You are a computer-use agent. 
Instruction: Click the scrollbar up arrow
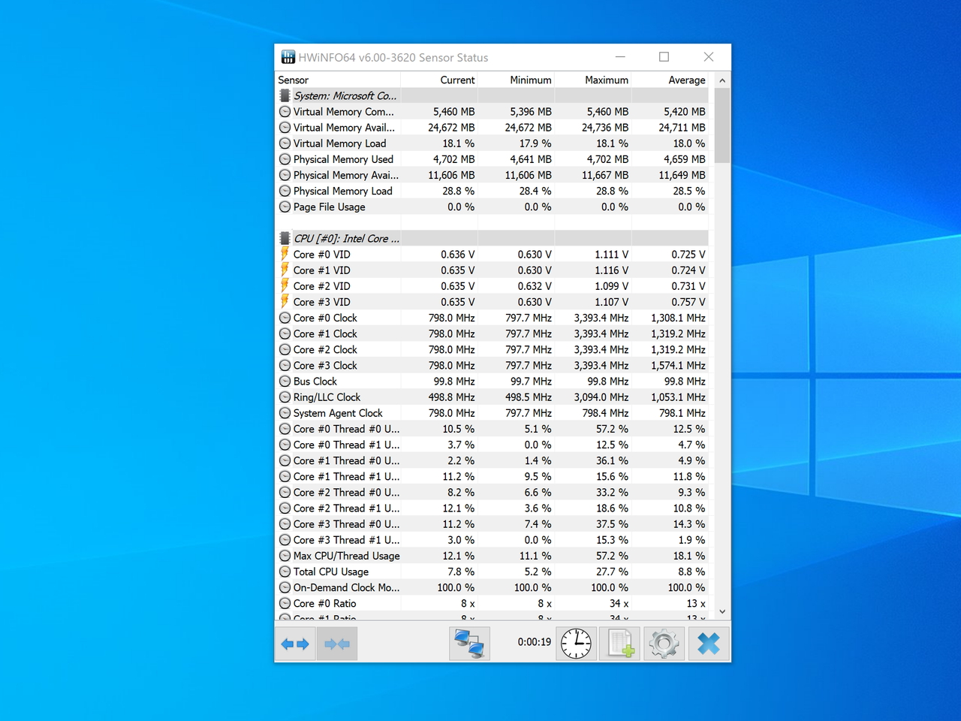(722, 80)
